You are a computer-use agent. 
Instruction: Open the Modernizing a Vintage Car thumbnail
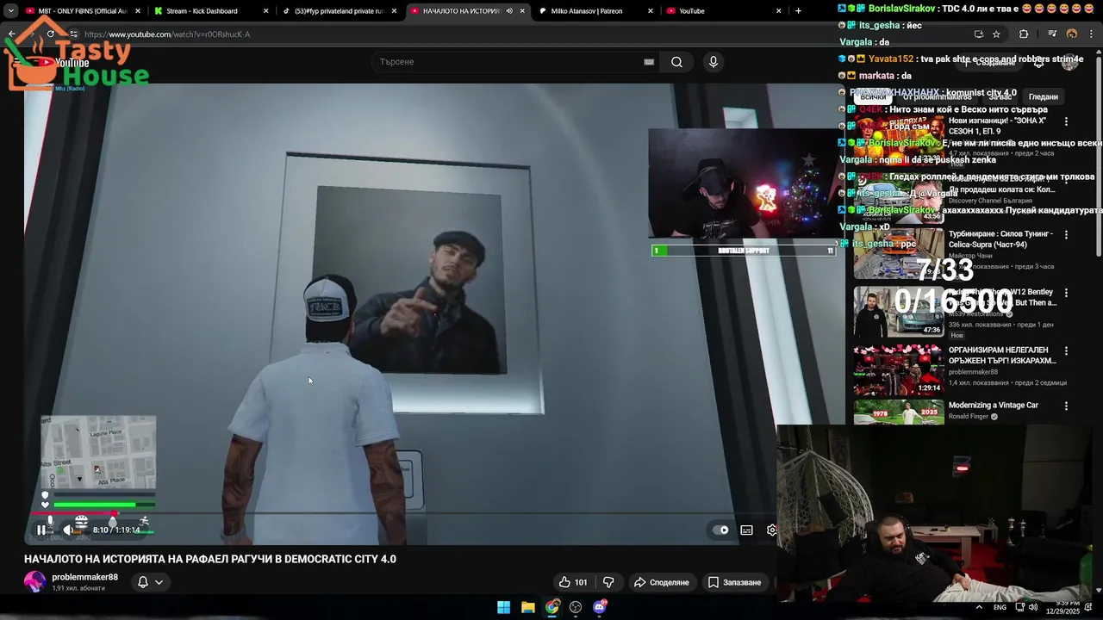click(x=899, y=413)
